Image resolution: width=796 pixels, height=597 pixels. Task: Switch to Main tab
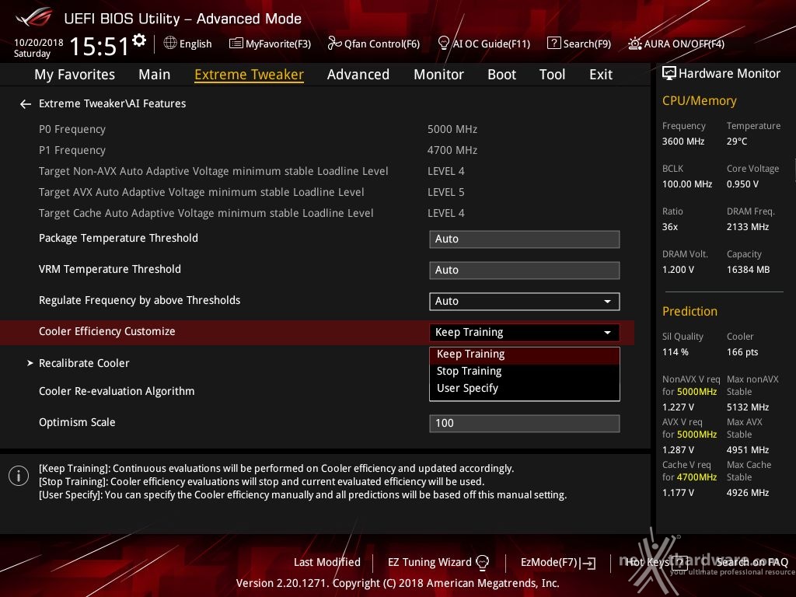(x=155, y=75)
